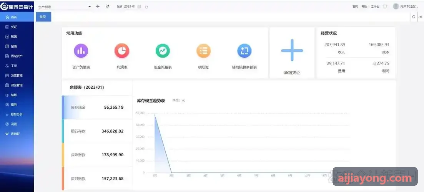Click the 常用功能 heading

click(x=74, y=33)
